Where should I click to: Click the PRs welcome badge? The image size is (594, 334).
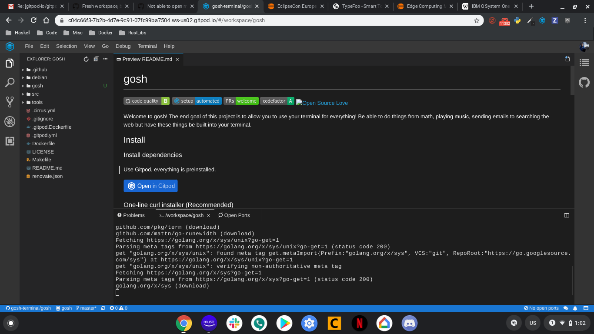241,101
